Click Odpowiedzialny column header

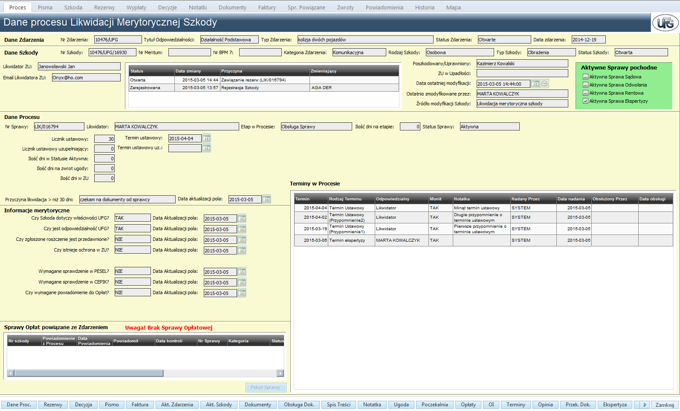click(x=402, y=199)
